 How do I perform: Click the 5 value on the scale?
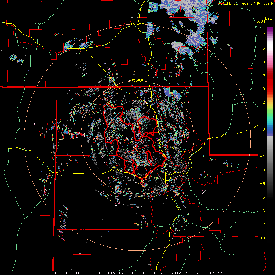(264, 61)
